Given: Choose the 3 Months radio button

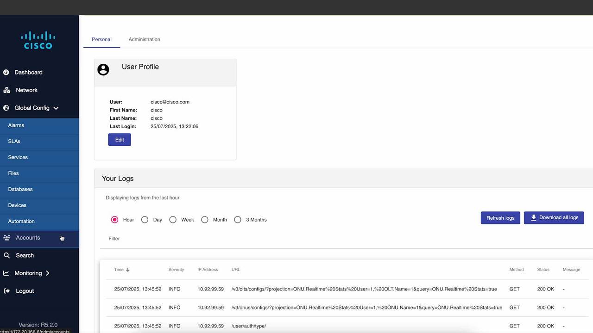Looking at the screenshot, I should pyautogui.click(x=238, y=220).
